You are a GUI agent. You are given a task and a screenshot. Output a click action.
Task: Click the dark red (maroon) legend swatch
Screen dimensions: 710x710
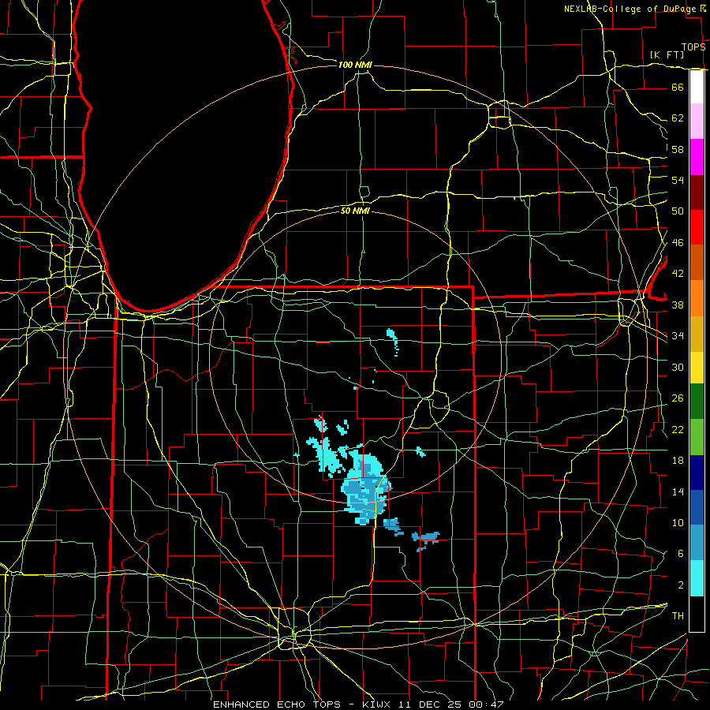coord(697,192)
